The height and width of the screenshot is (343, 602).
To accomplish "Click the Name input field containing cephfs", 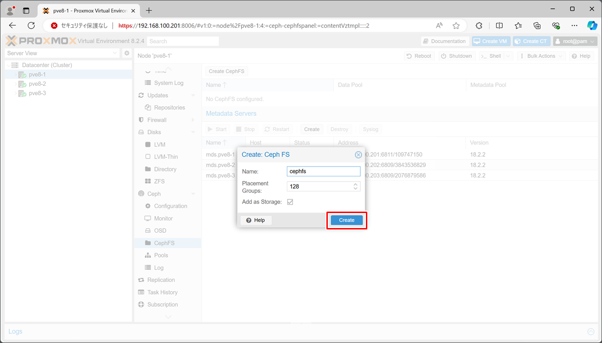I will (x=323, y=172).
